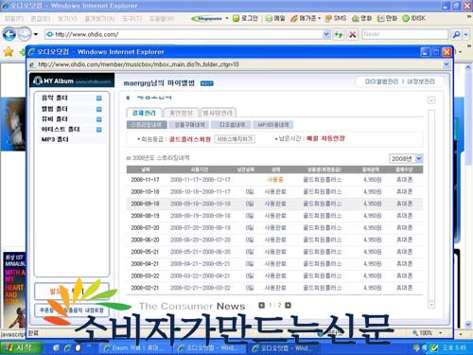The image size is (473, 355).
Task: Click the blue badge beside 마이앨범 title
Action: click(207, 83)
